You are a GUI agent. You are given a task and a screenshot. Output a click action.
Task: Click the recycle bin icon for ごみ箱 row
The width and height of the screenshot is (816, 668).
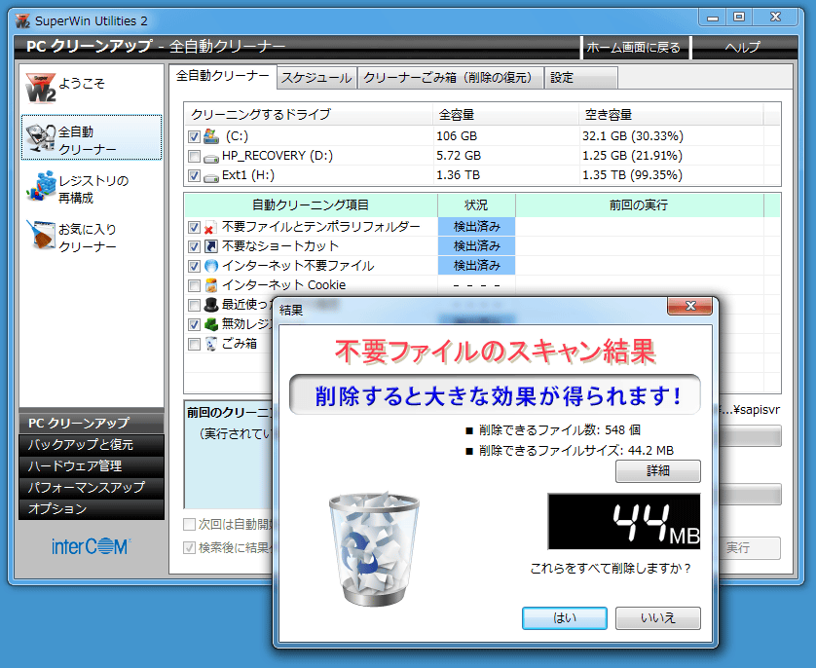210,344
